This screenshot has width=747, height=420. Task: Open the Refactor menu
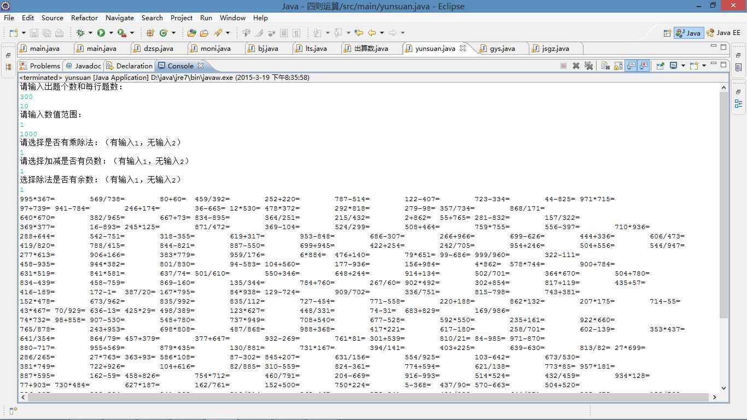coord(84,17)
